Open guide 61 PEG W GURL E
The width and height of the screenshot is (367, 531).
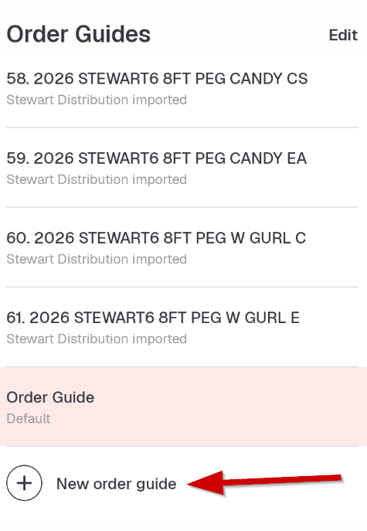(182, 327)
